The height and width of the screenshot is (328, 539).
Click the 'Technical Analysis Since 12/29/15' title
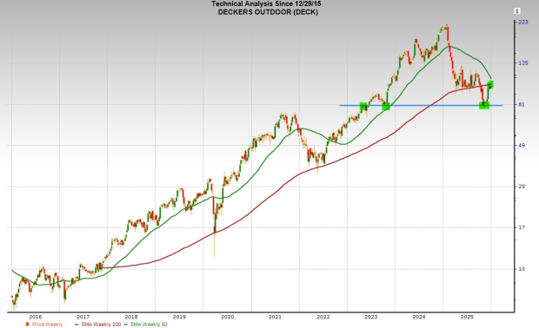266,3
